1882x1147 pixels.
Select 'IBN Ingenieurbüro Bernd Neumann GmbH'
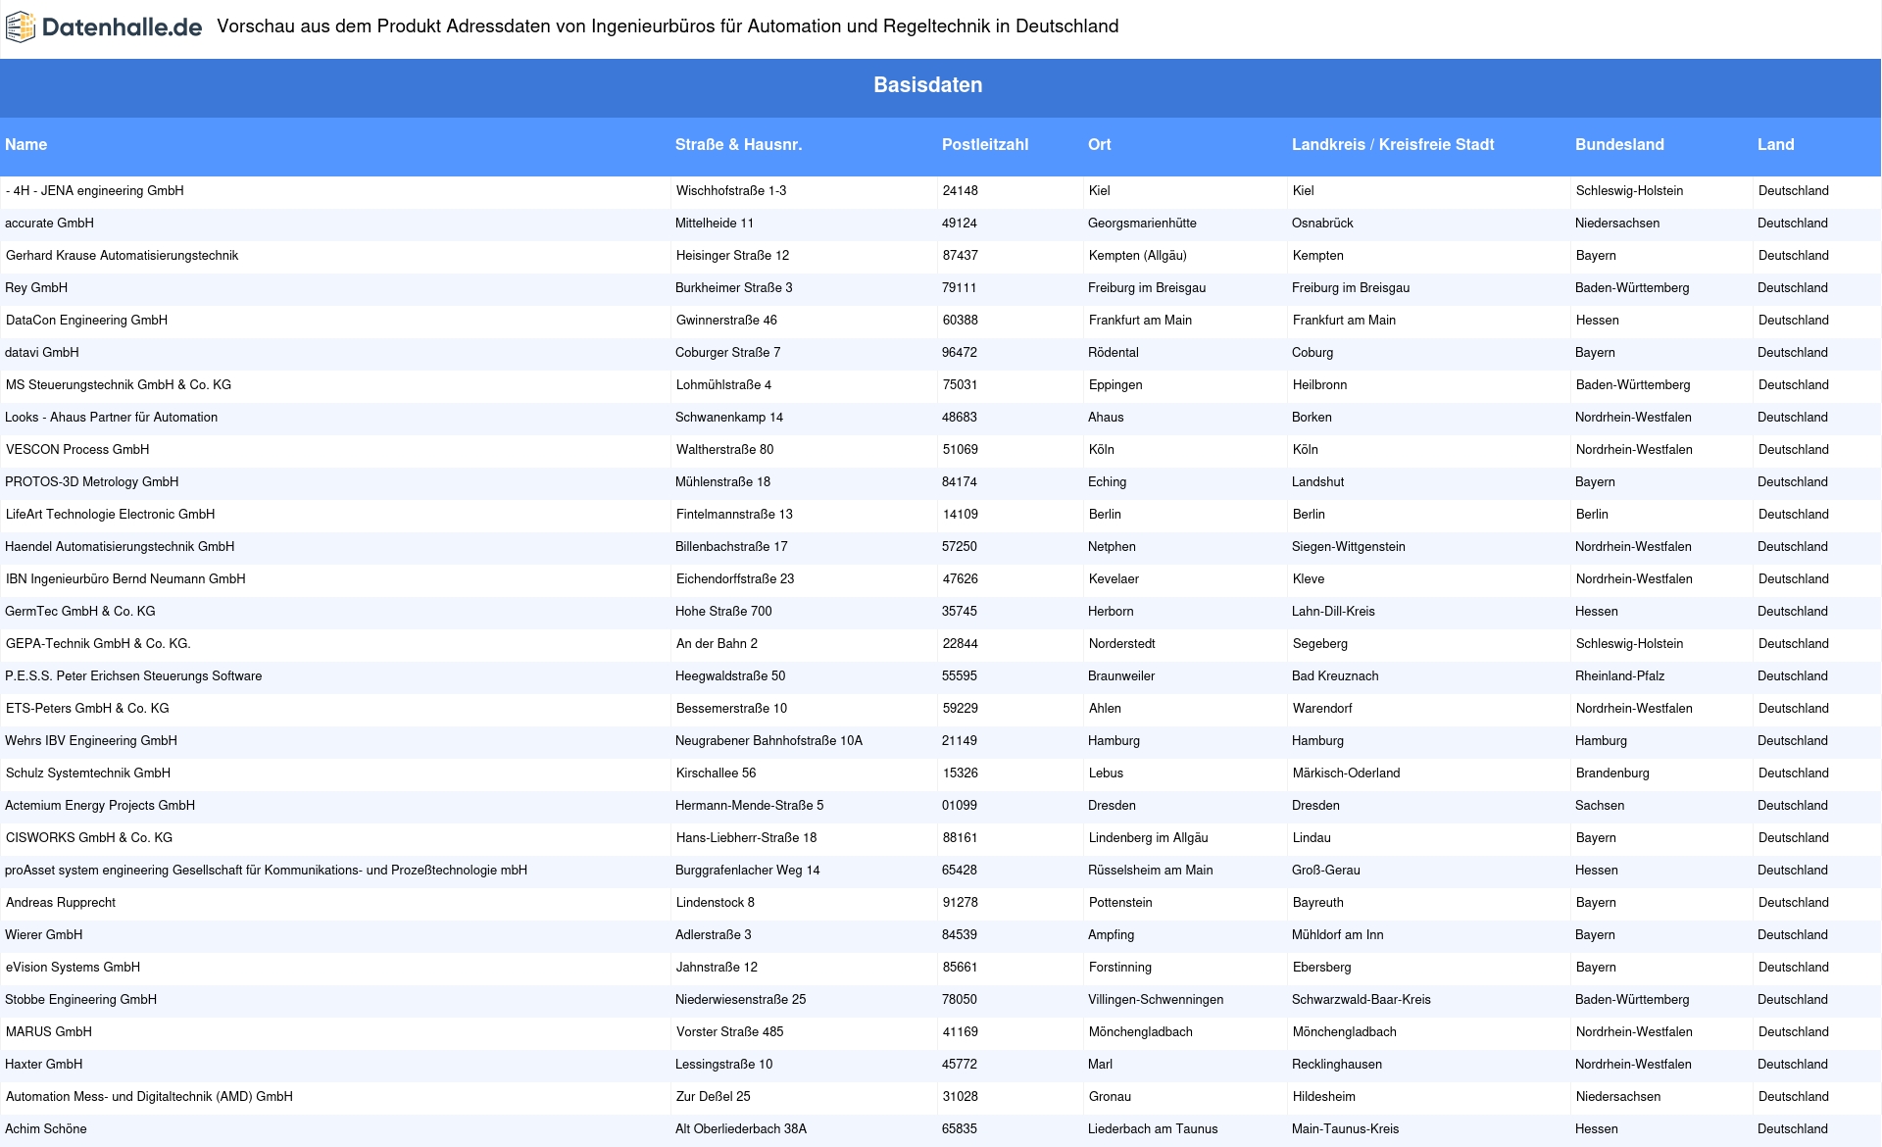tap(125, 579)
